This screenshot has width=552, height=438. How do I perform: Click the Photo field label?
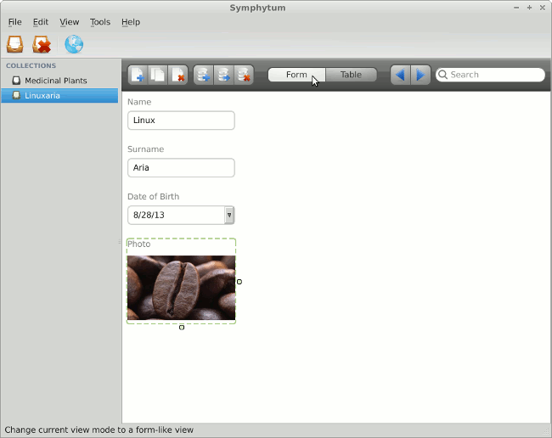[x=138, y=244]
